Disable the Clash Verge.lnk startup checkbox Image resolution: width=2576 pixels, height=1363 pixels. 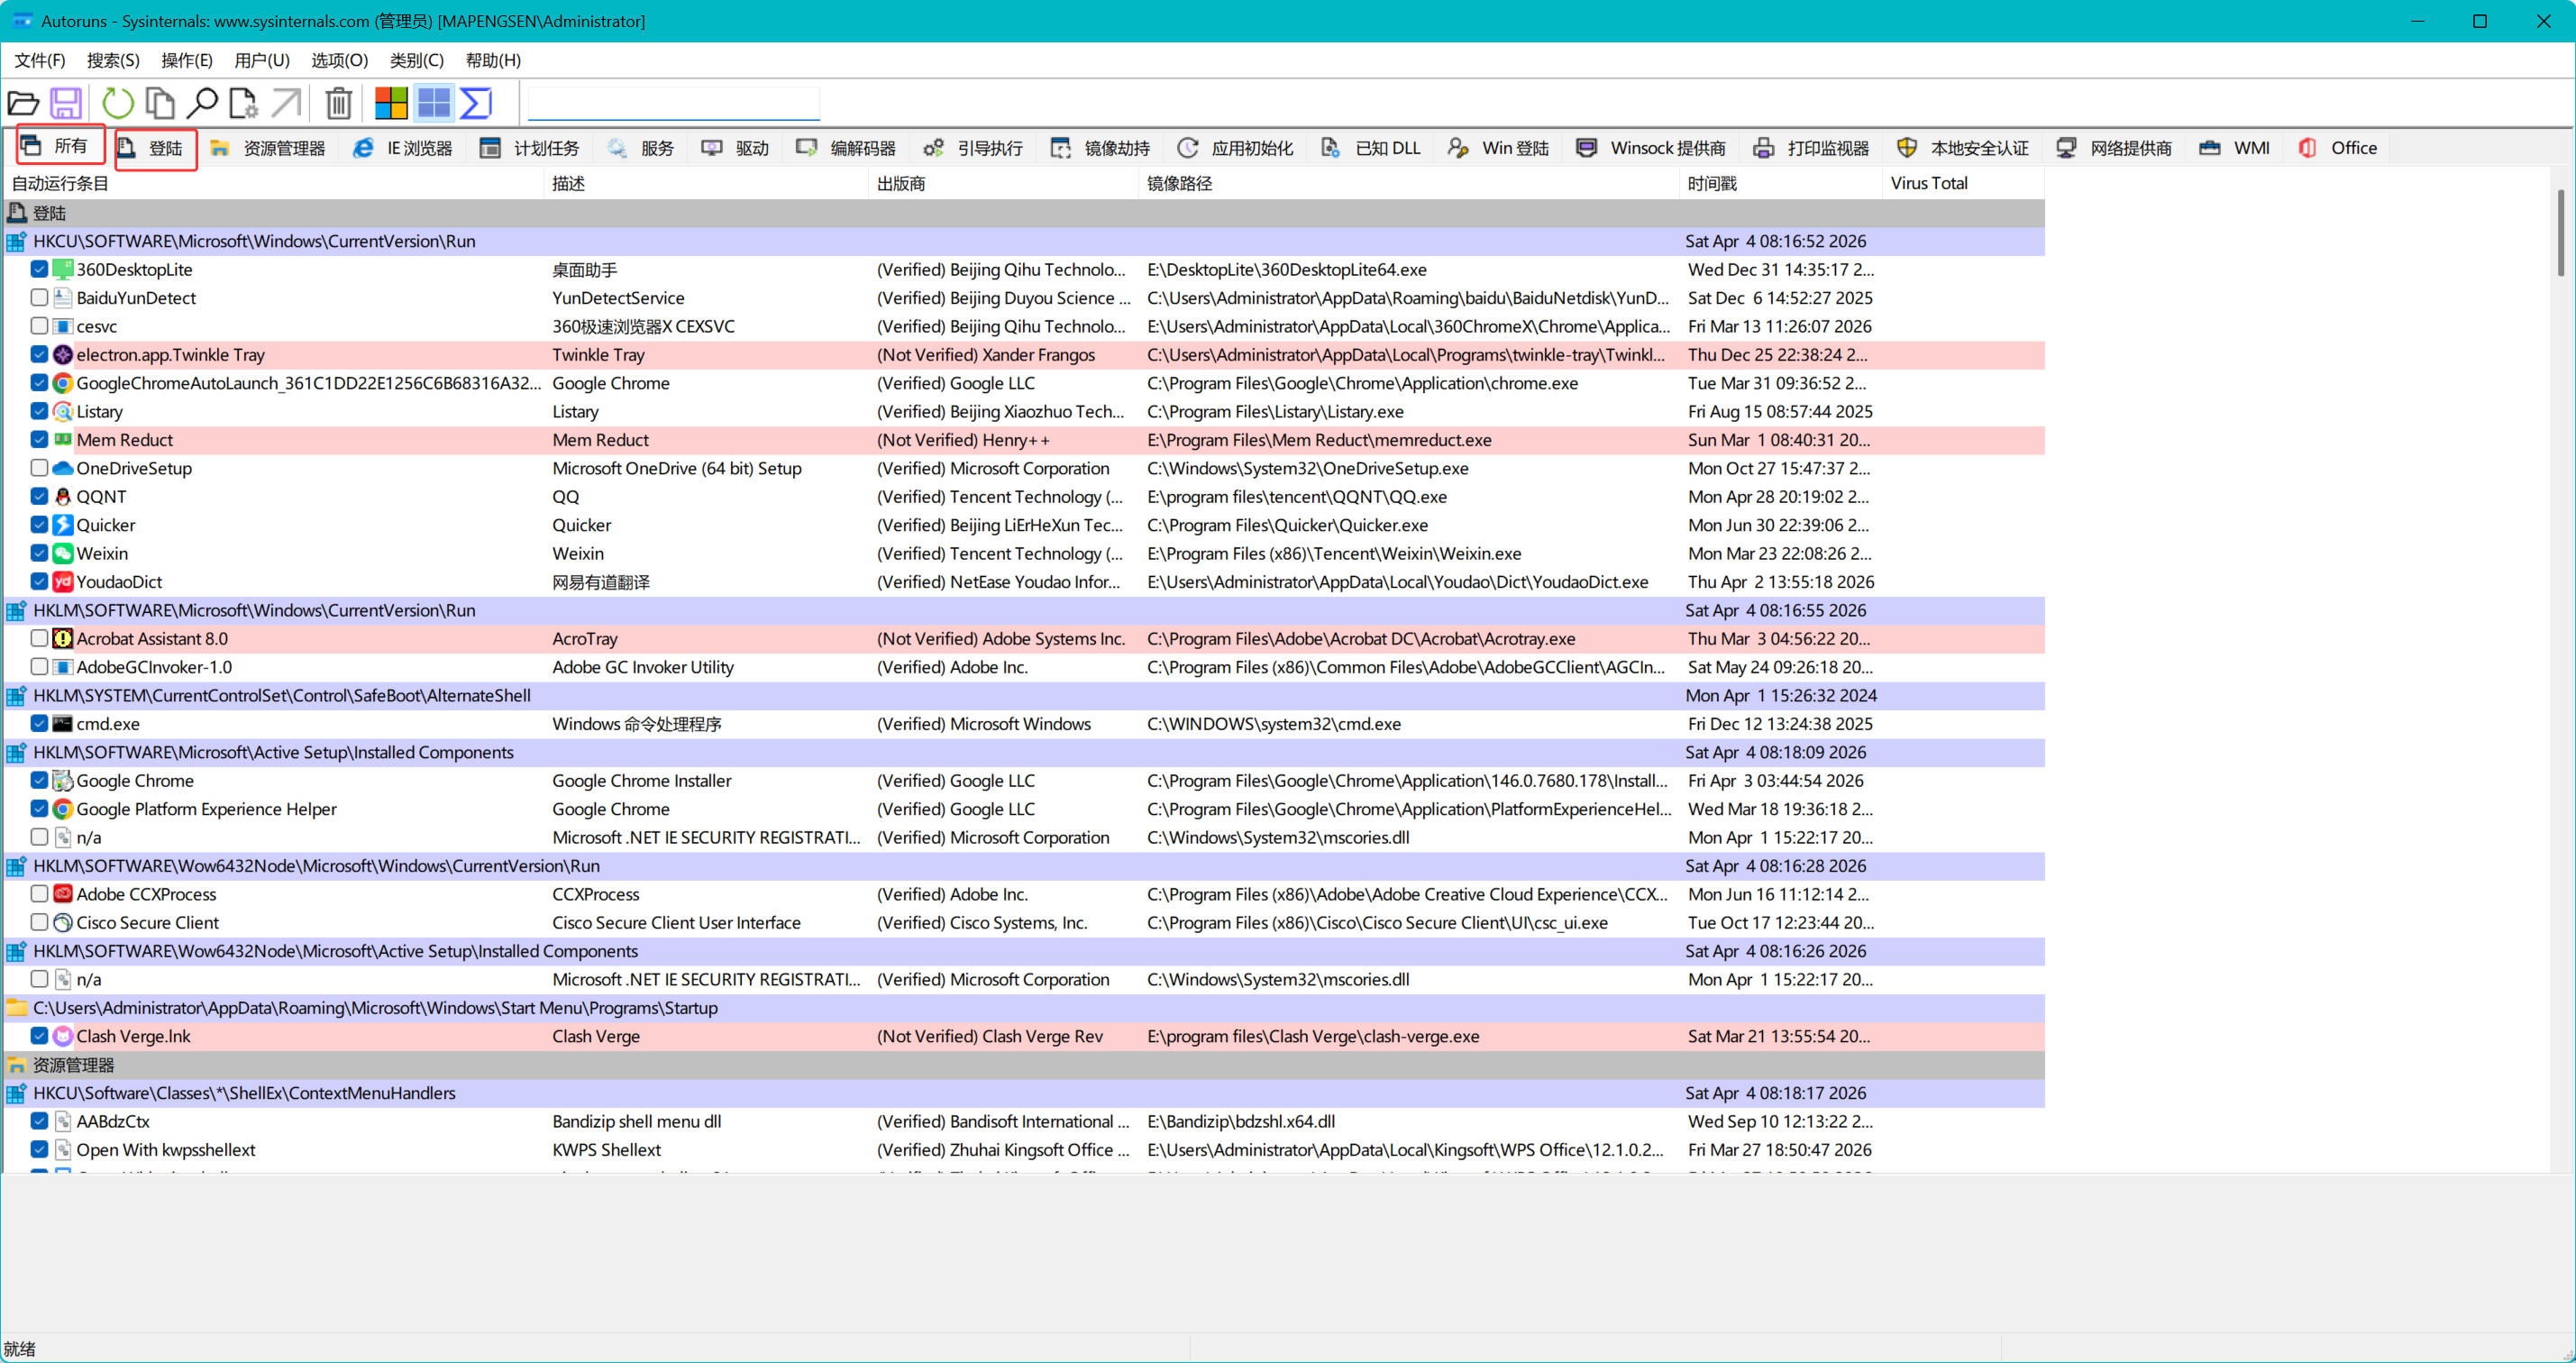(39, 1036)
